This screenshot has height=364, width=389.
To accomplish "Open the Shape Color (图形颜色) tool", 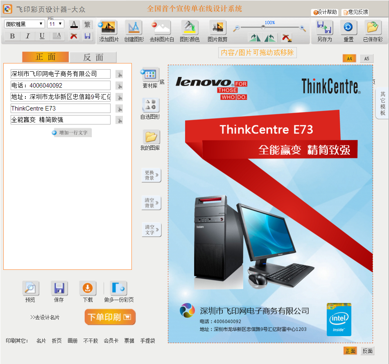I will [x=190, y=28].
